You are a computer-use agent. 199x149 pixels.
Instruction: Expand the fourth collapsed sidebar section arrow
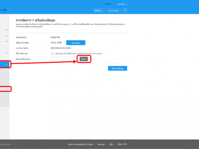(x=6, y=53)
